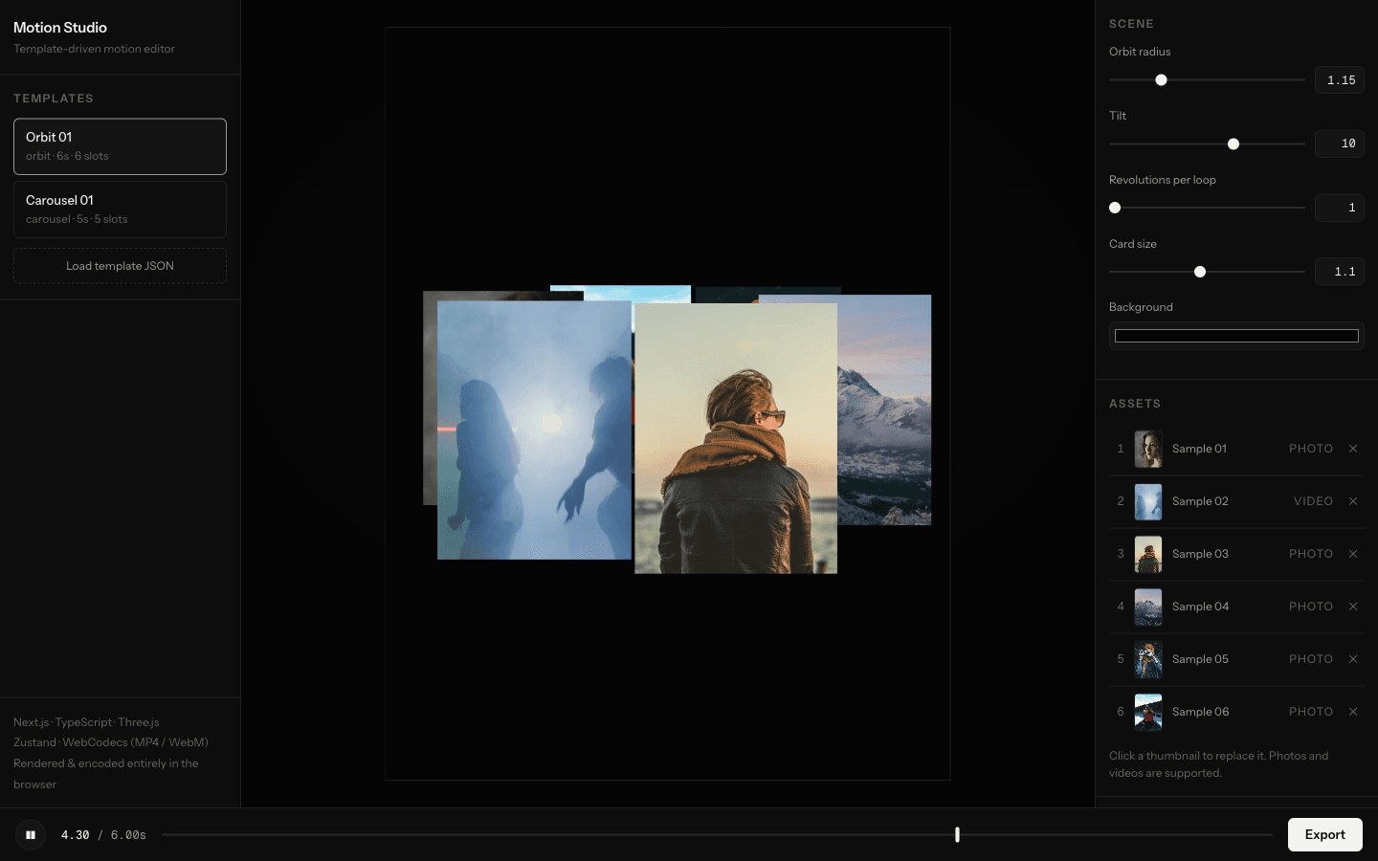The width and height of the screenshot is (1378, 861).
Task: Adjust Revolutions per loop slider handle
Action: point(1115,208)
